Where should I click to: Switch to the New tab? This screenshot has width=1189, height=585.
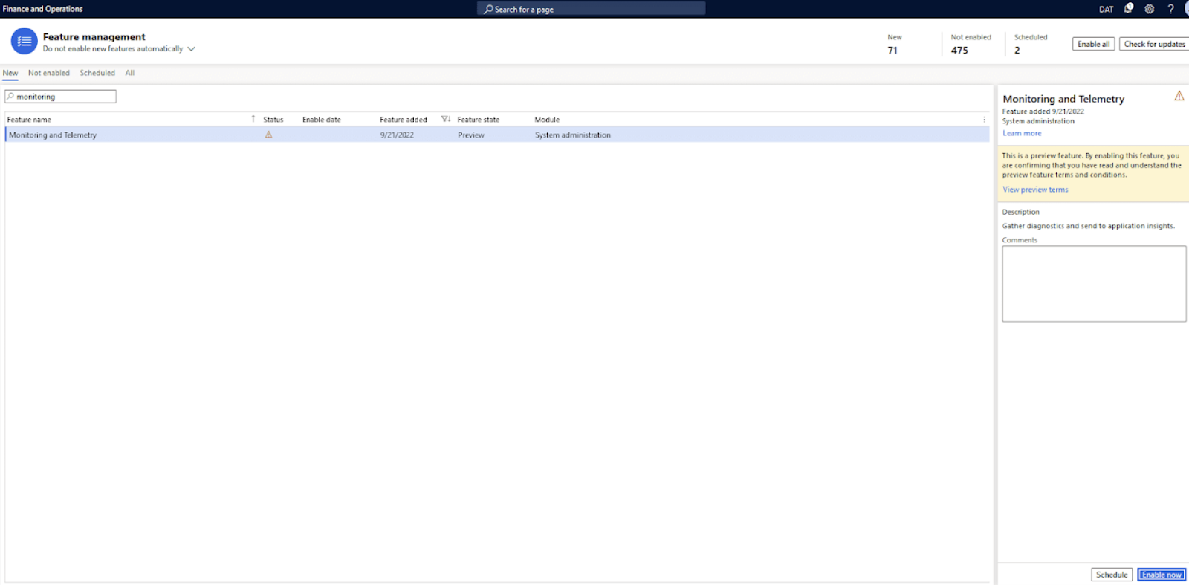[10, 73]
